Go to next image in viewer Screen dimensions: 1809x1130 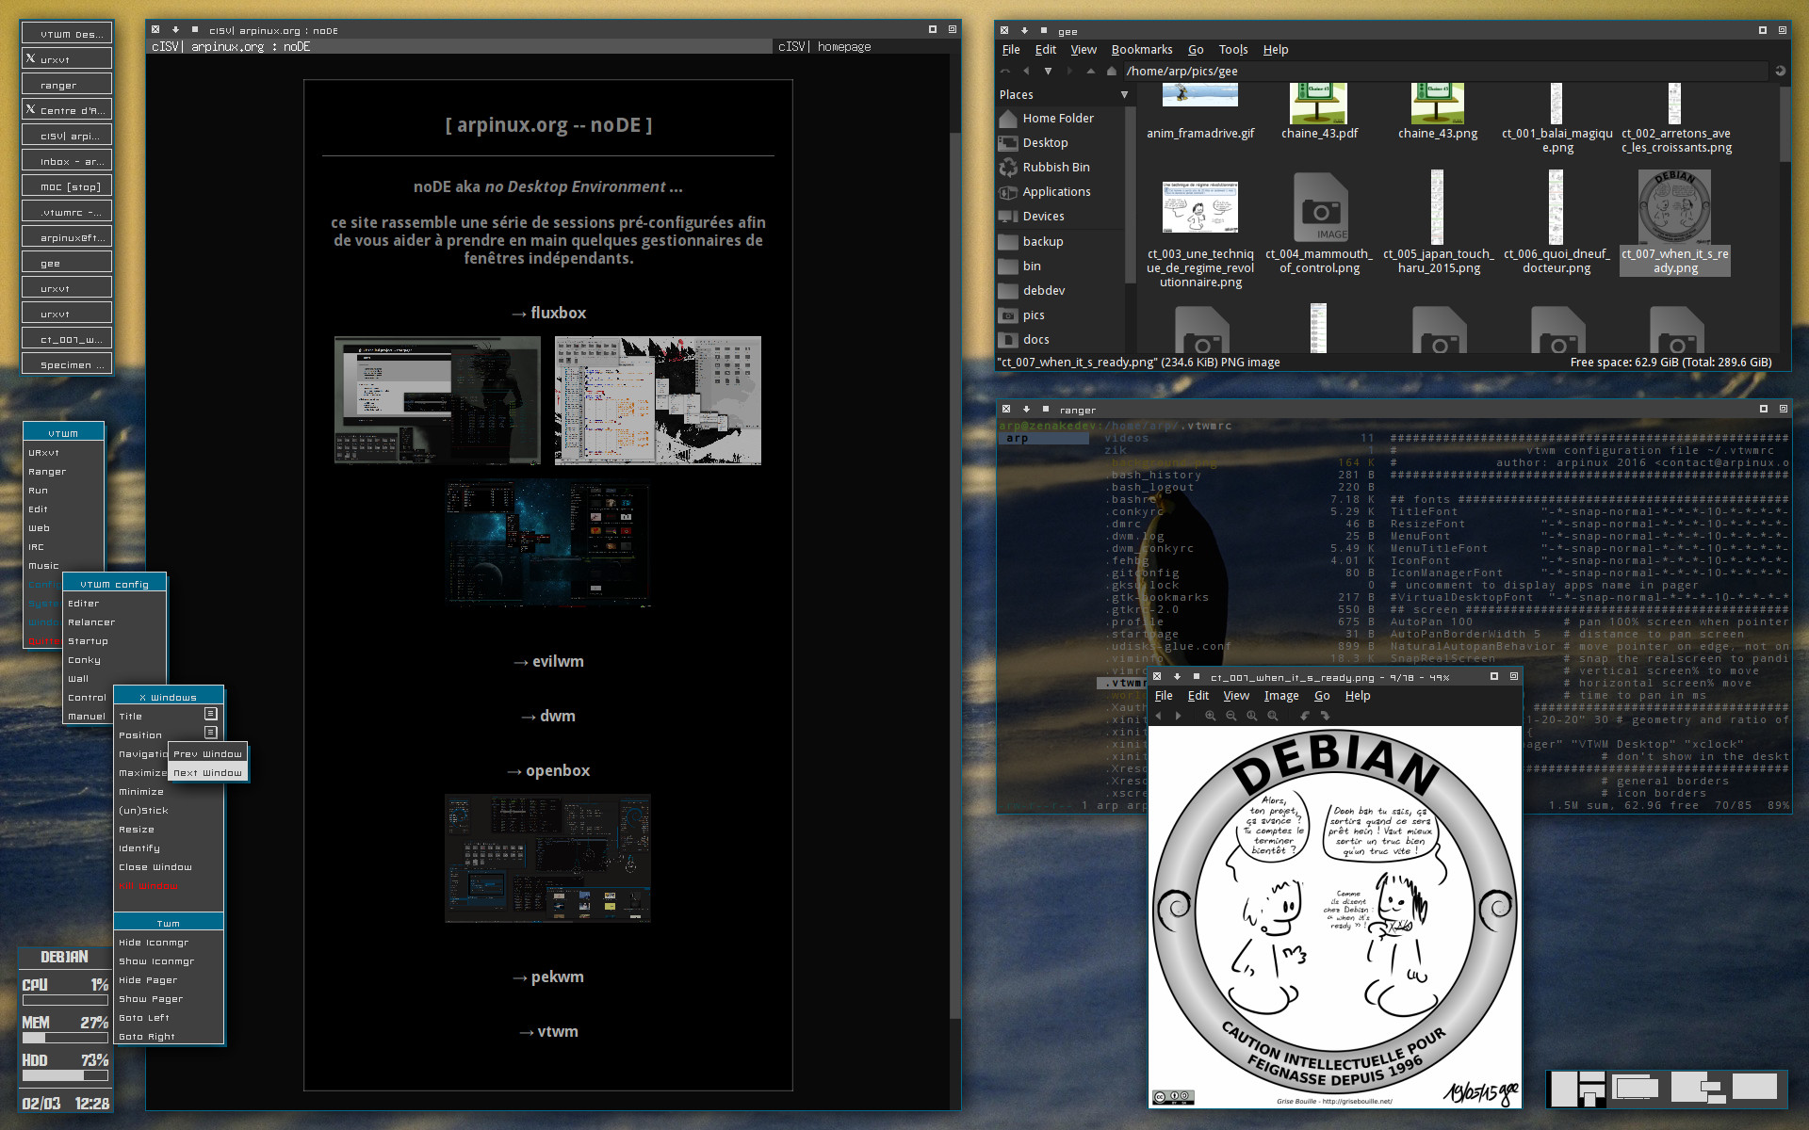point(1178,716)
